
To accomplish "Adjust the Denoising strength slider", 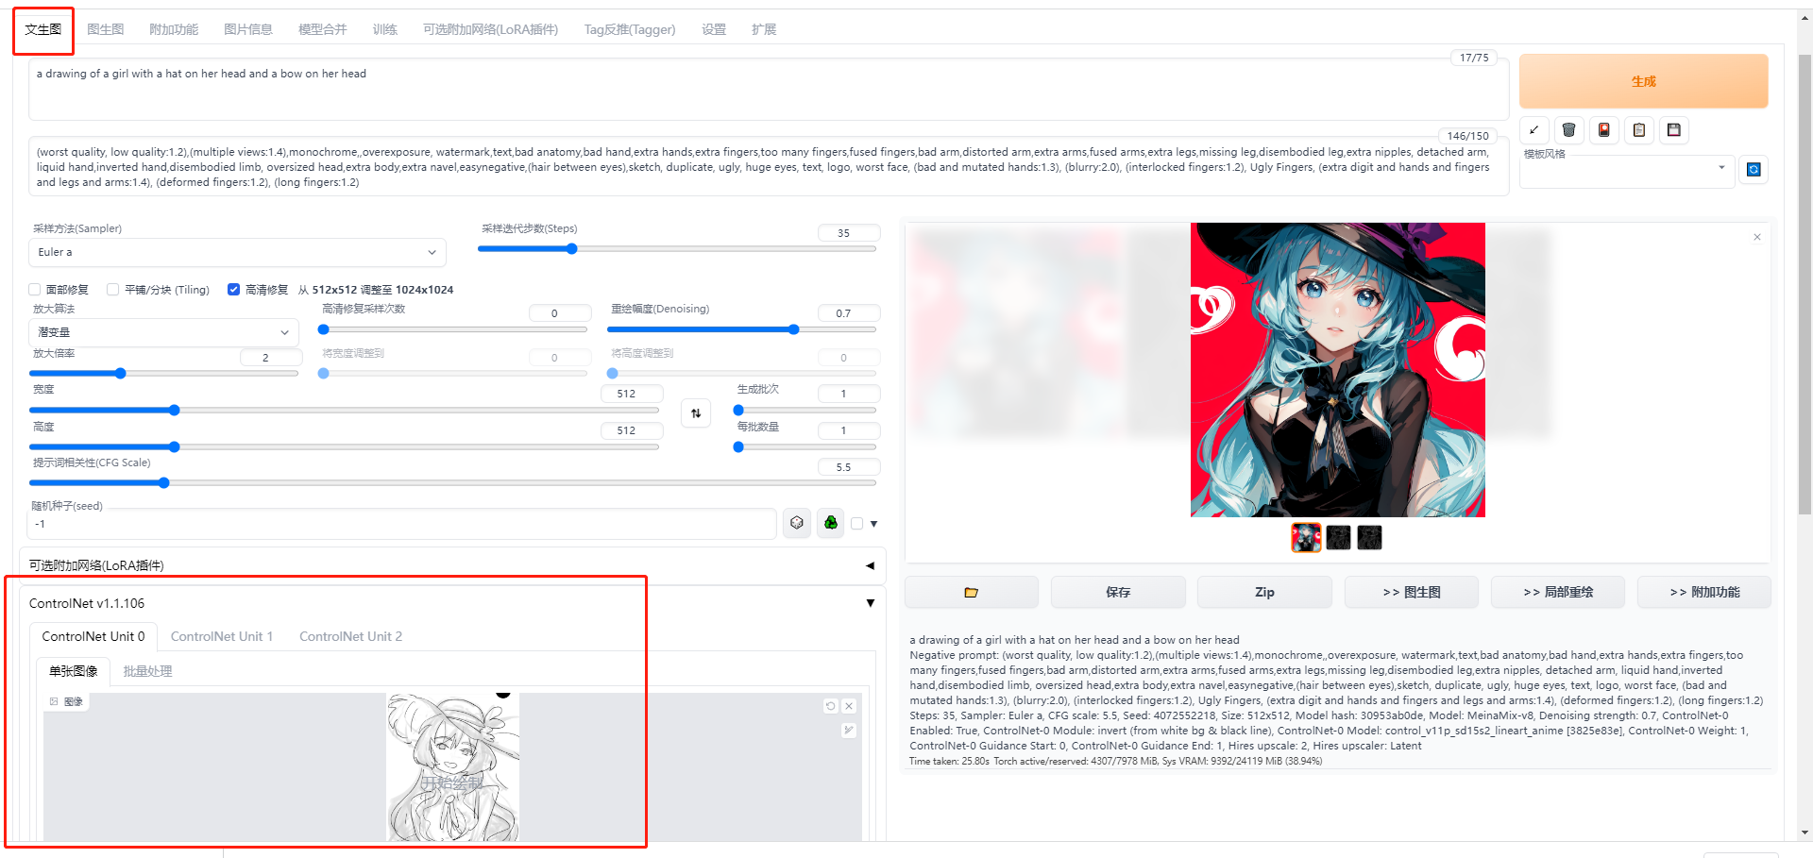I will (x=741, y=329).
